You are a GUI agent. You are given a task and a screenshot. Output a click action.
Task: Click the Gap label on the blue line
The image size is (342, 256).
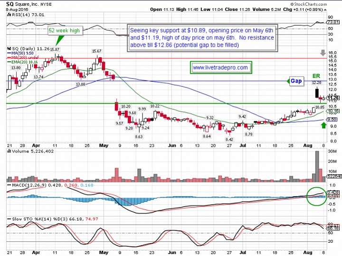coord(296,81)
